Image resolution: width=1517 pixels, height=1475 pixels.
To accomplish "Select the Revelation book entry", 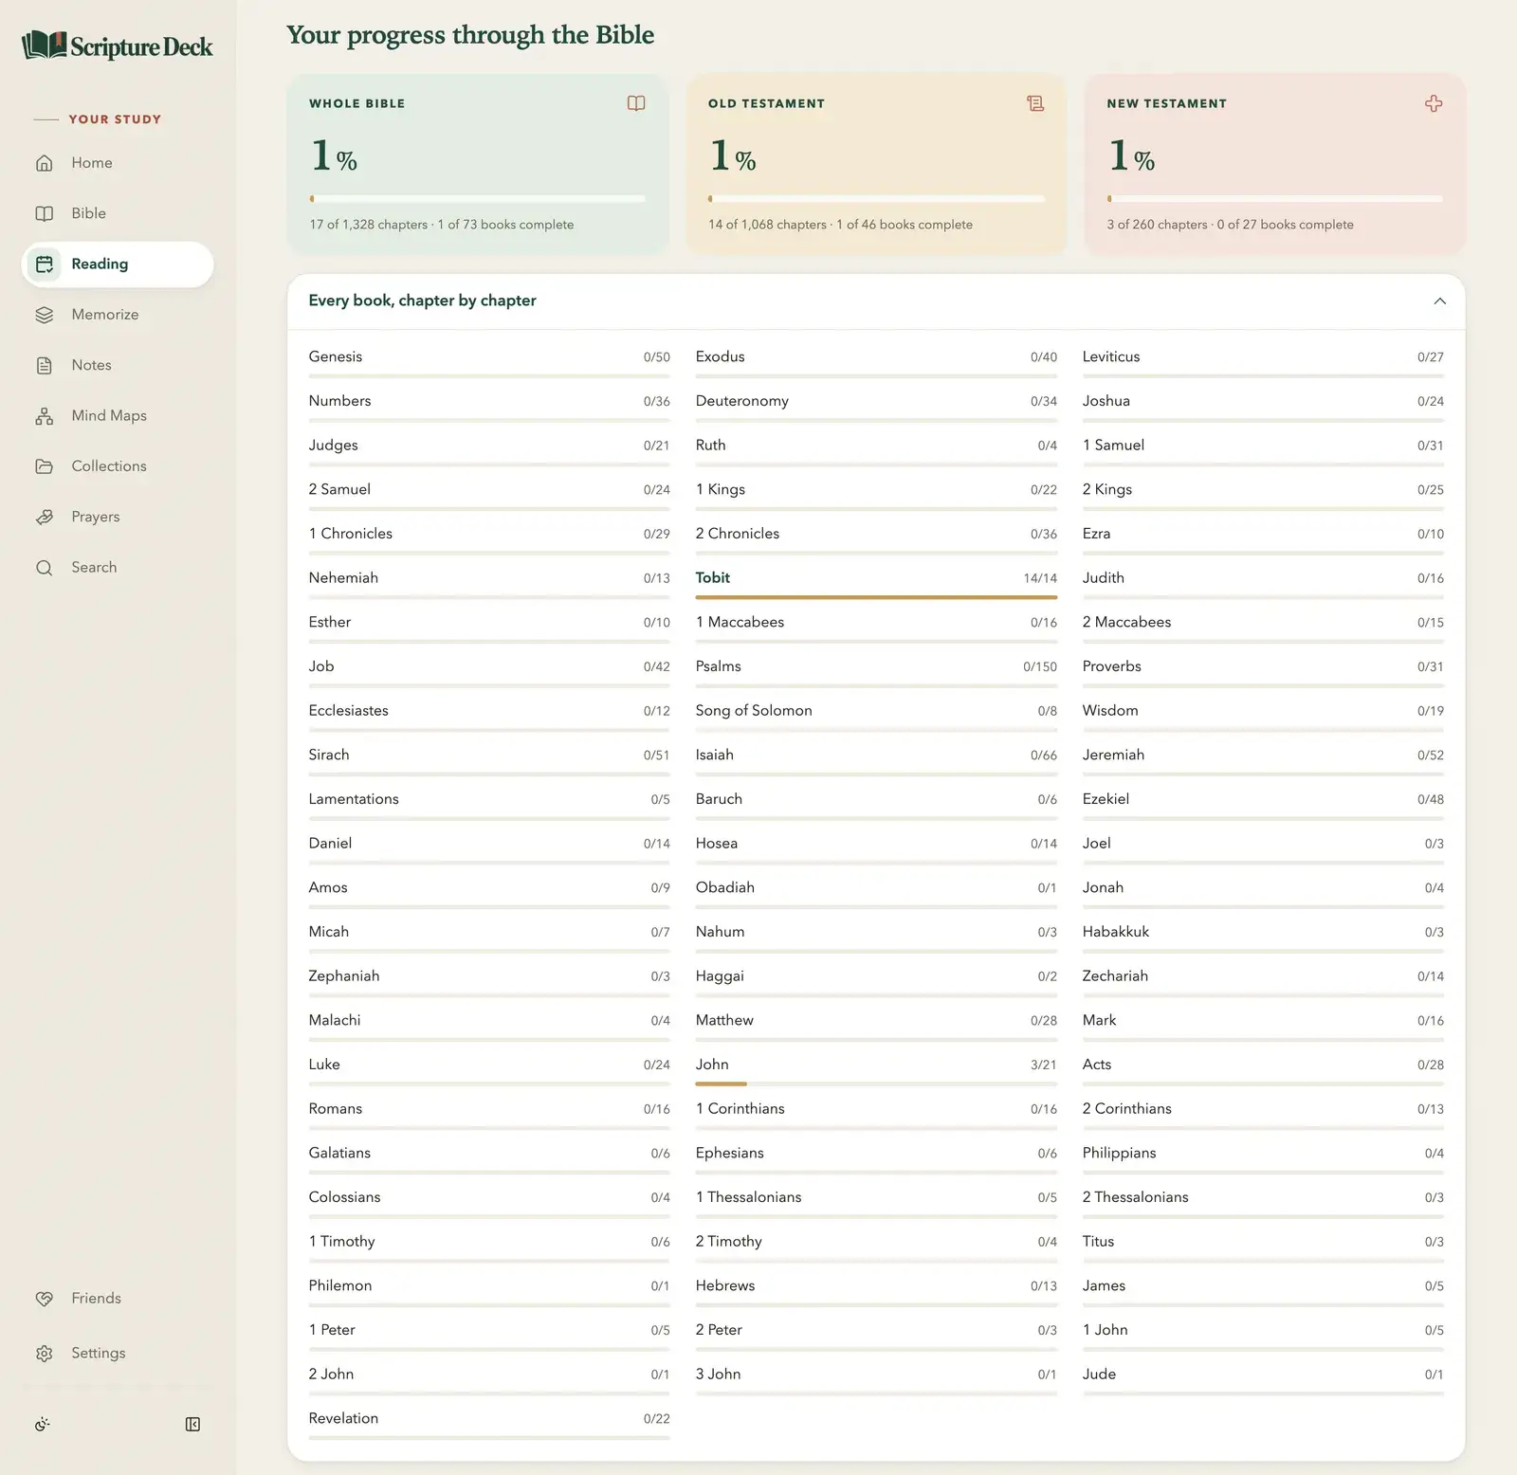I will pos(489,1423).
